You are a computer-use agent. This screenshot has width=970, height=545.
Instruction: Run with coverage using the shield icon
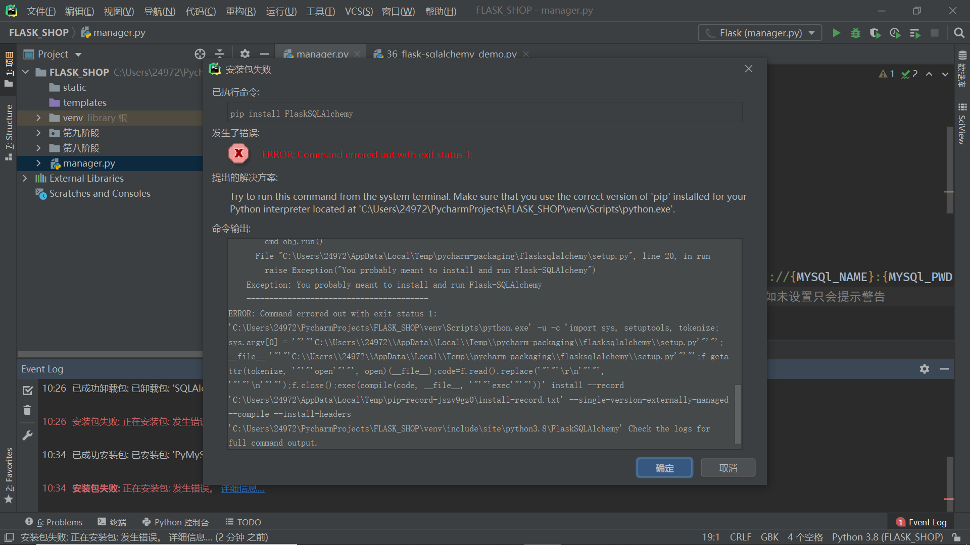click(875, 33)
